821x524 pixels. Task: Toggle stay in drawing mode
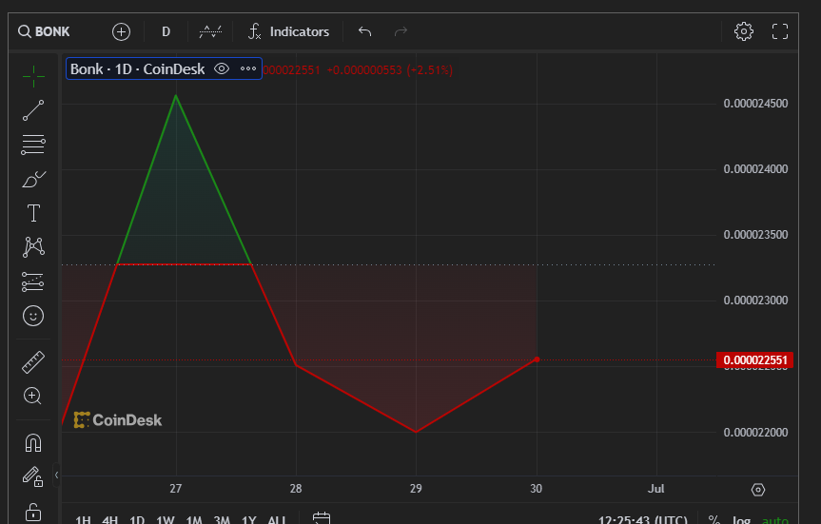(x=33, y=476)
